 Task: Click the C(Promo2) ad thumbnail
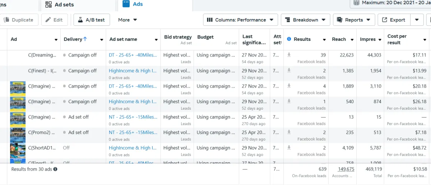(x=18, y=135)
